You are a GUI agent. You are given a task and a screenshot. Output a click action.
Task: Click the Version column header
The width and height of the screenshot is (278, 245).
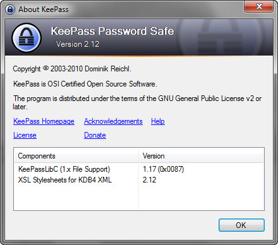tap(201, 156)
